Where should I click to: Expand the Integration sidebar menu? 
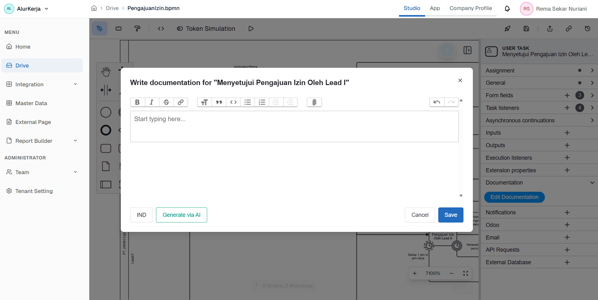coord(75,84)
